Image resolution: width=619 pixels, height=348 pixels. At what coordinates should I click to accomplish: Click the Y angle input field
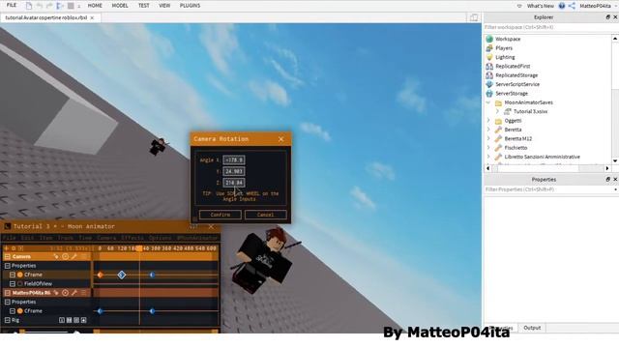coord(234,171)
